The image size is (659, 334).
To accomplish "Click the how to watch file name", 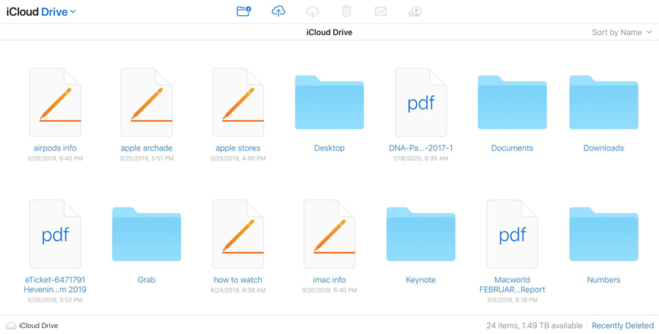I will pos(238,280).
